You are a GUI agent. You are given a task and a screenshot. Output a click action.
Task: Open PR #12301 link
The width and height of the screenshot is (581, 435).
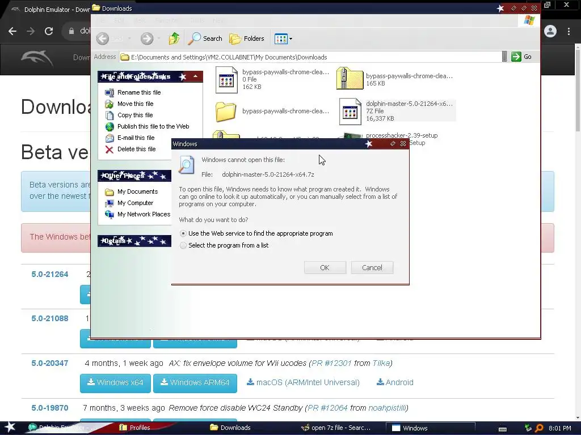coord(331,363)
